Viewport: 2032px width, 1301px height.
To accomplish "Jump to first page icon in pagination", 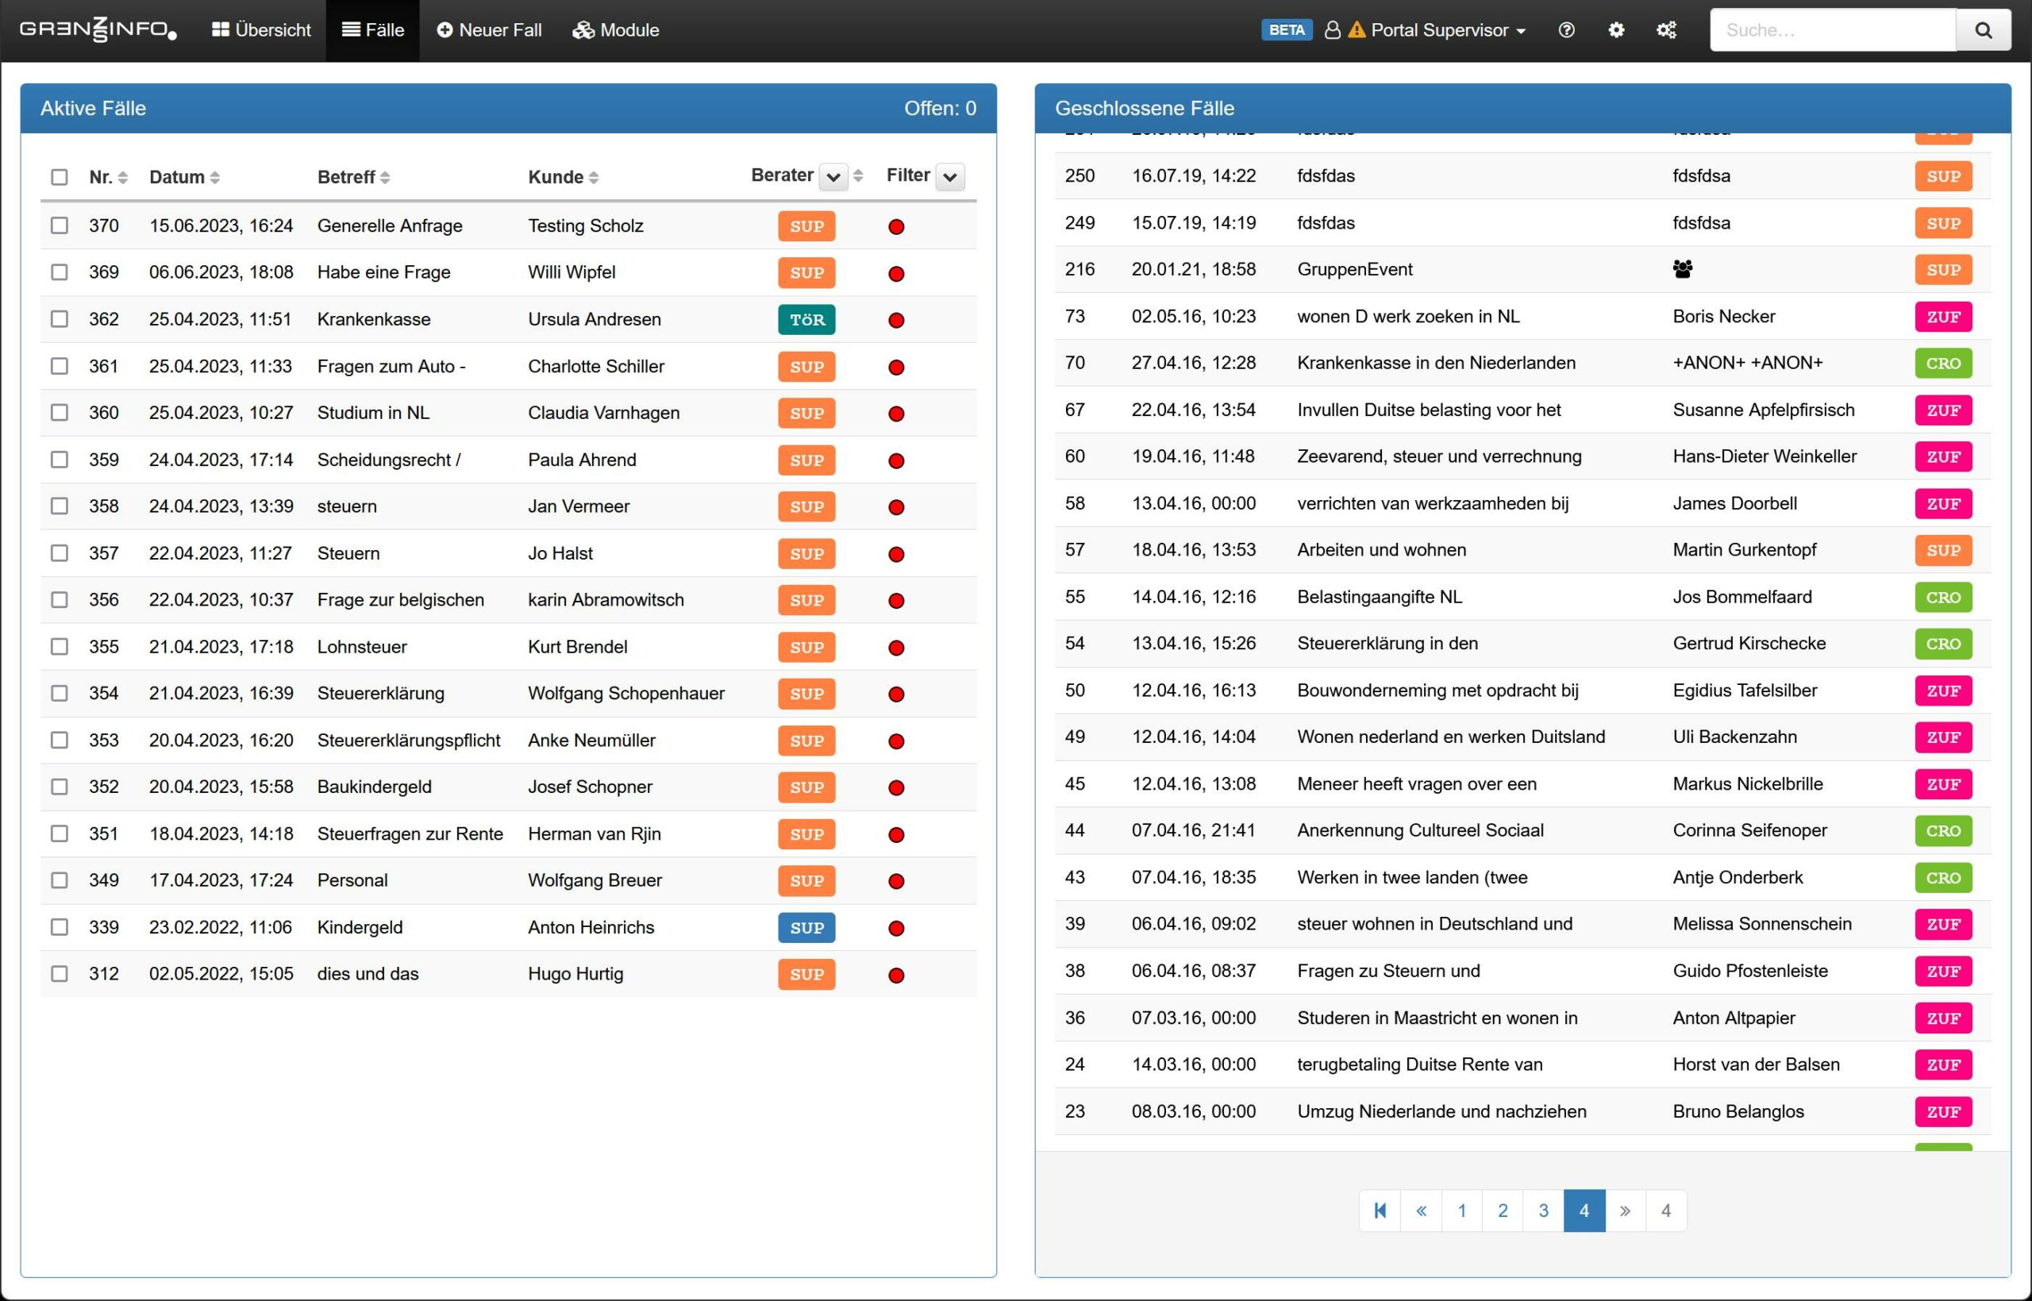I will point(1380,1211).
